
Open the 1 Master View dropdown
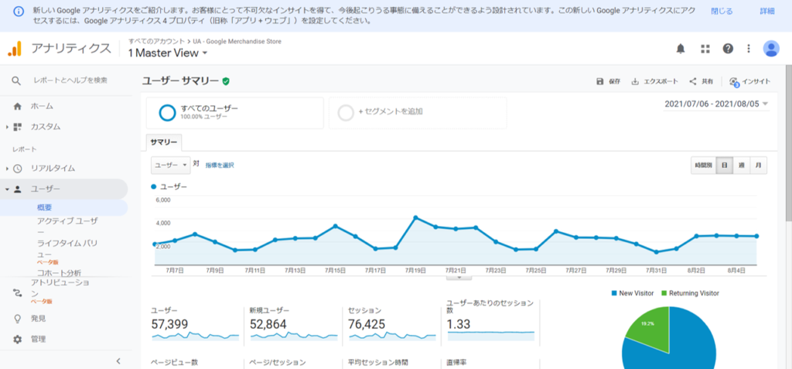pos(168,53)
